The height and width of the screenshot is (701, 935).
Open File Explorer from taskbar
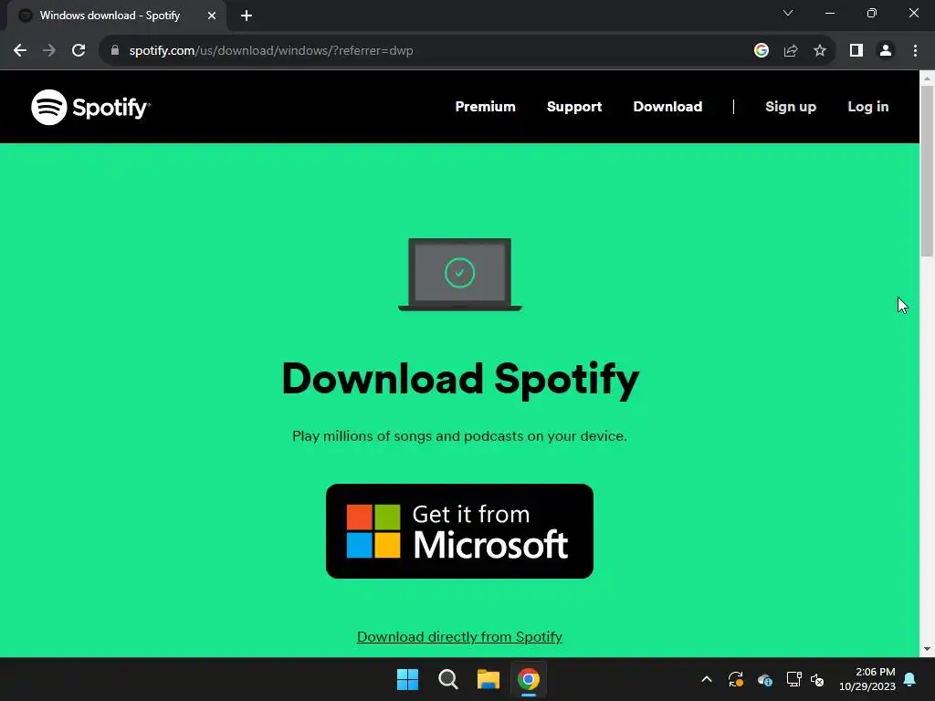pyautogui.click(x=489, y=679)
